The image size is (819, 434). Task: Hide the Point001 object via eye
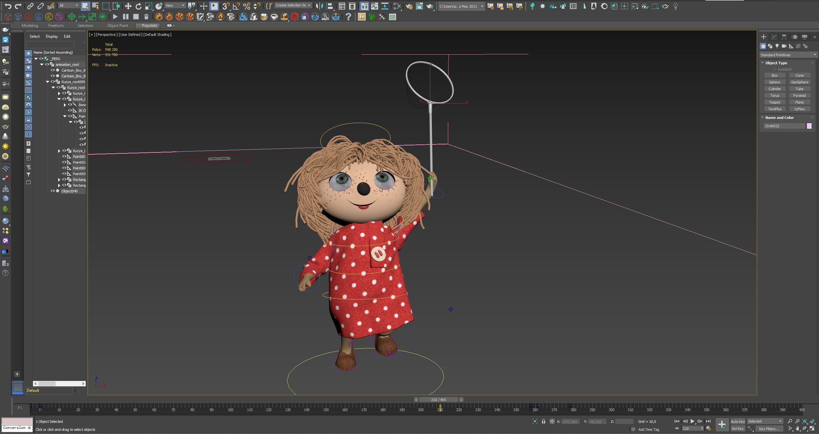pos(64,157)
